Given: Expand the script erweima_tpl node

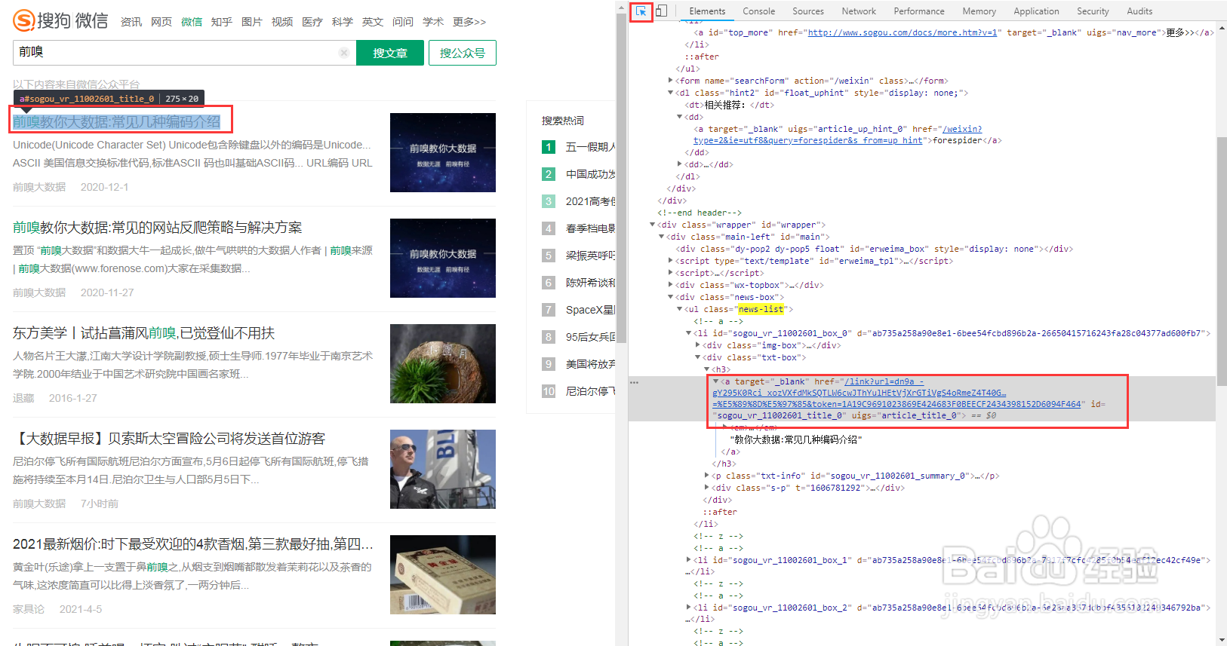Looking at the screenshot, I should pyautogui.click(x=671, y=261).
